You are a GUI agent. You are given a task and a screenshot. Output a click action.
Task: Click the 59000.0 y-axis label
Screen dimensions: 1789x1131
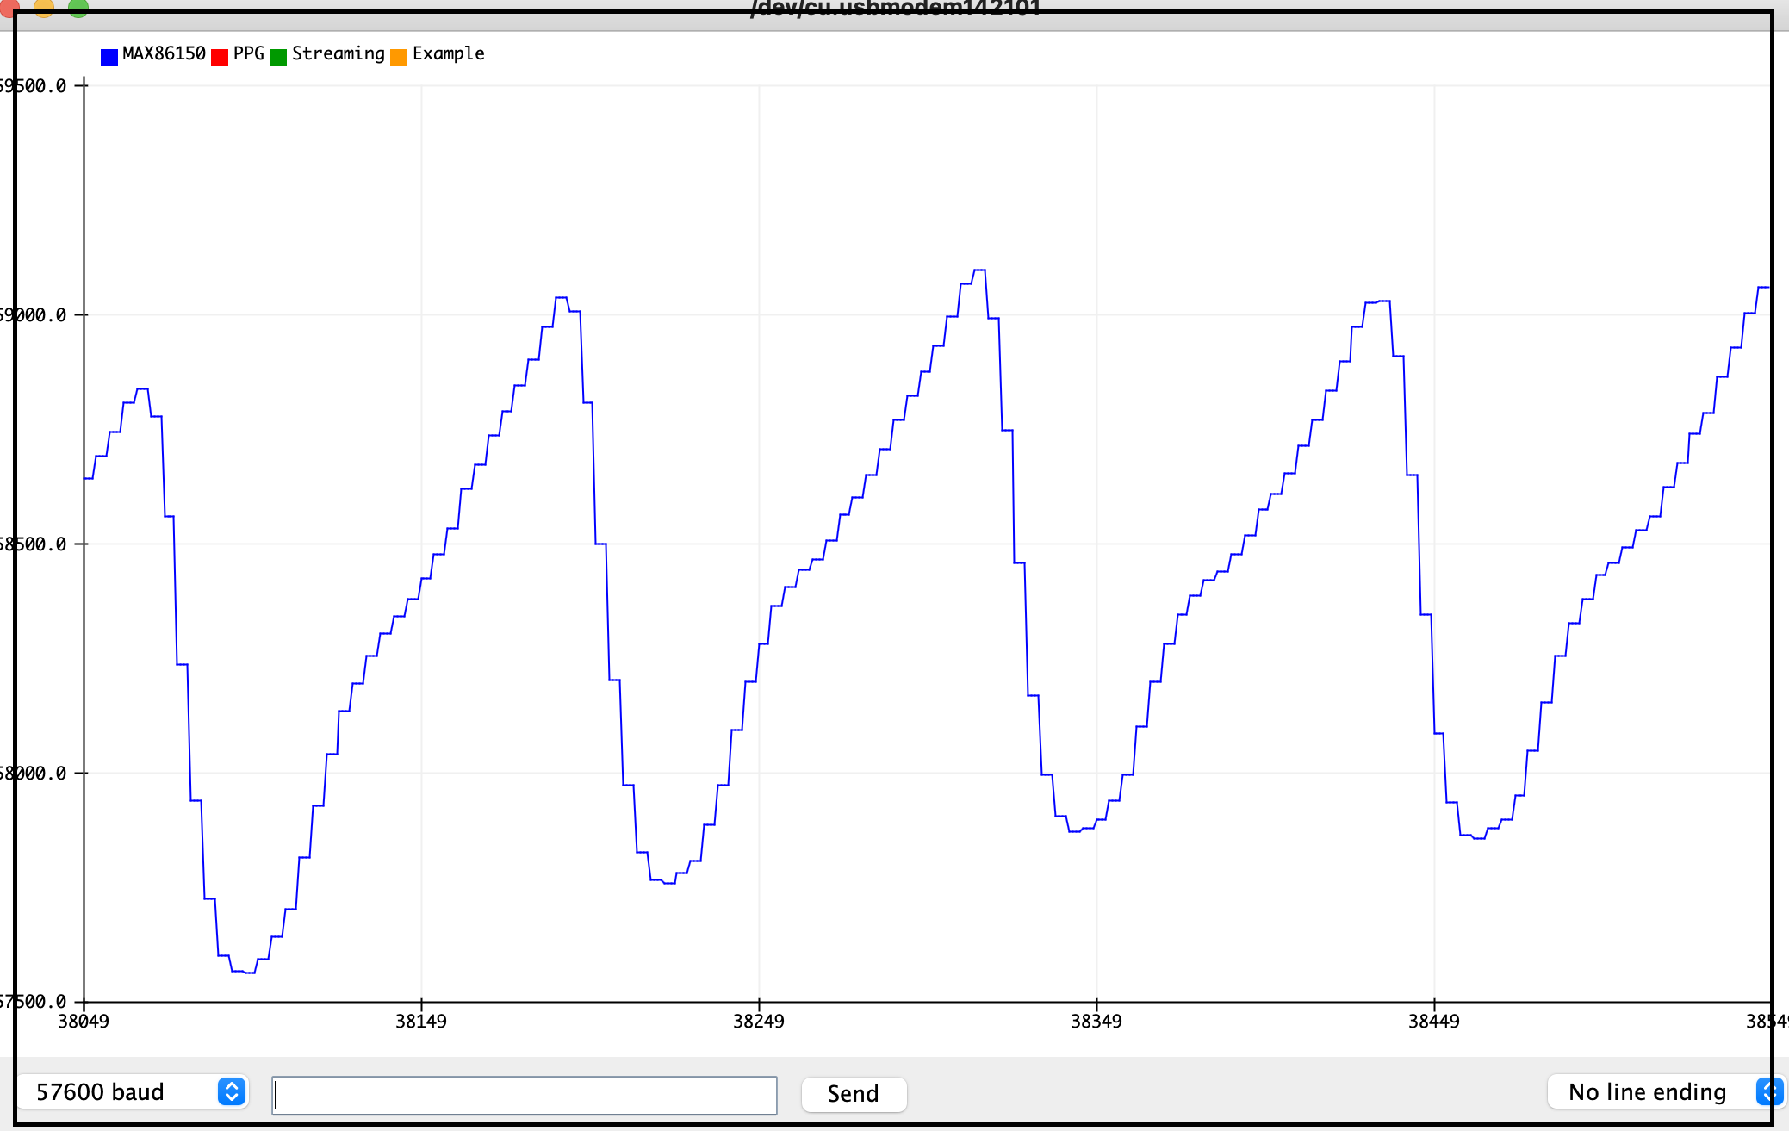[x=33, y=314]
